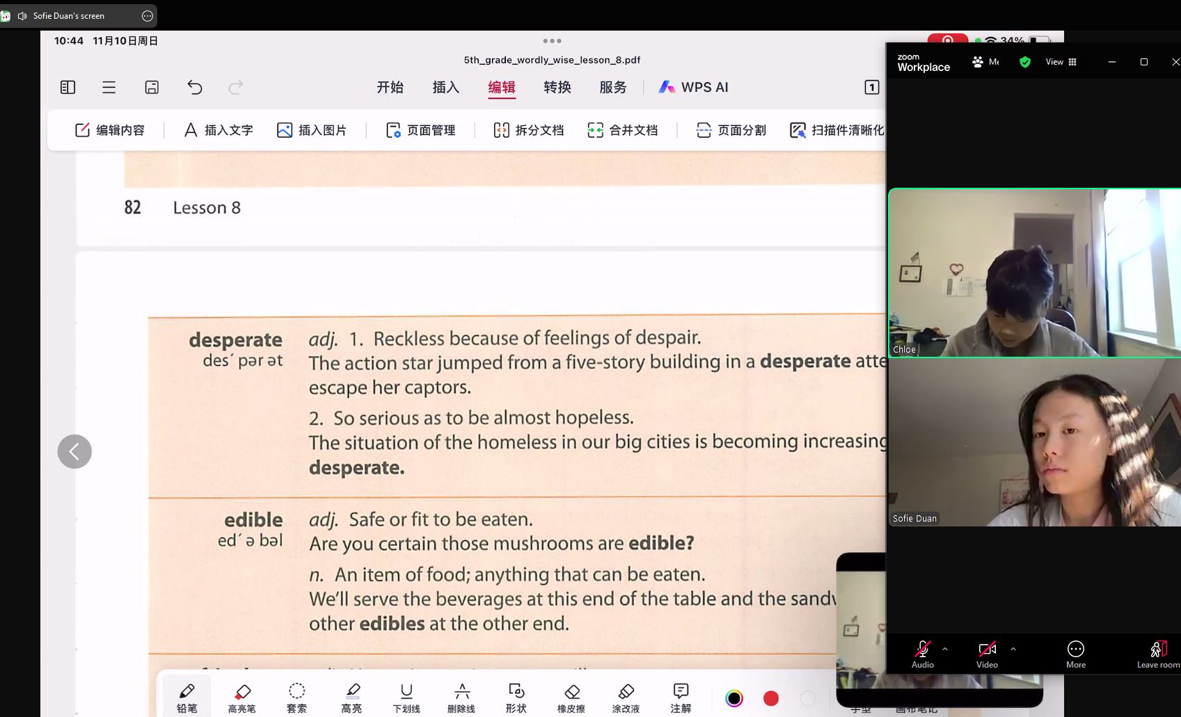Screen dimensions: 1181x717
Task: Select the 高亮 text highlight tool
Action: click(x=351, y=698)
